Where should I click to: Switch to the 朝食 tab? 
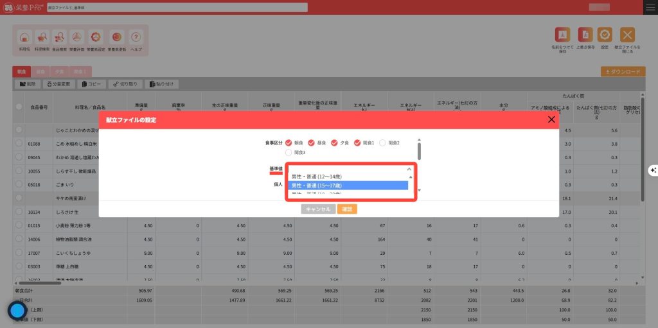21,71
